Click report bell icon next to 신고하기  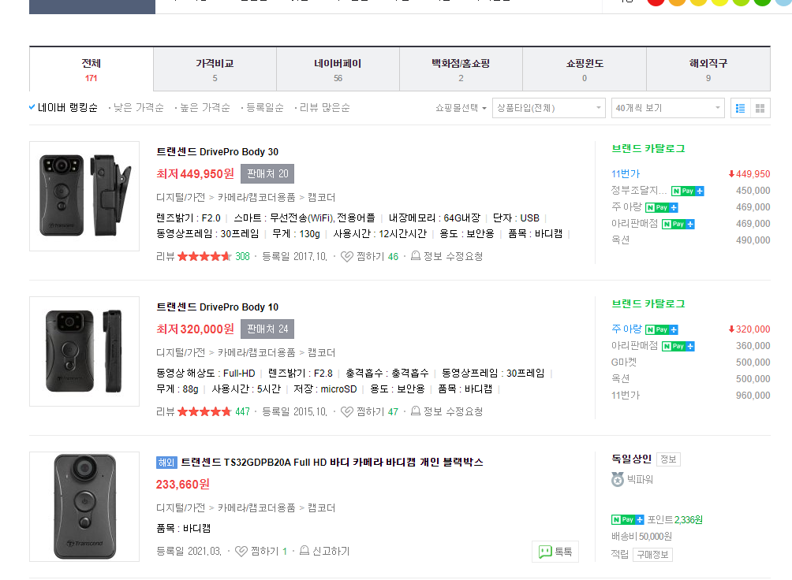304,551
